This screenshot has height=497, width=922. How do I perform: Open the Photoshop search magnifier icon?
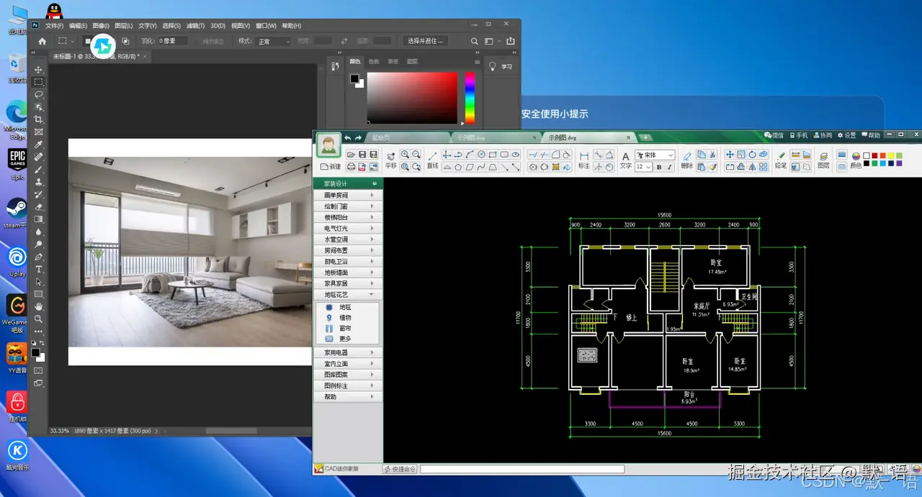pos(474,42)
